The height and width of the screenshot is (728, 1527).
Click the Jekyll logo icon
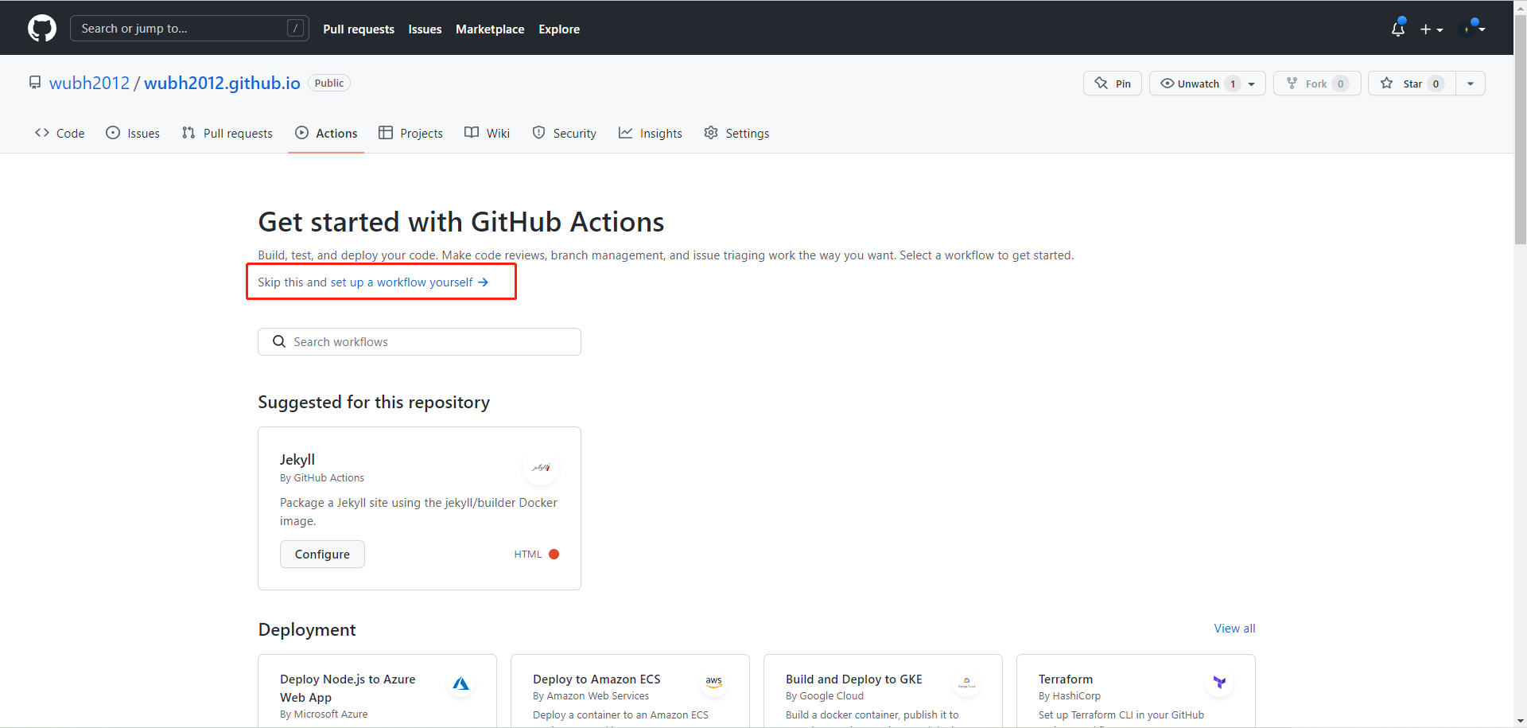coord(541,468)
